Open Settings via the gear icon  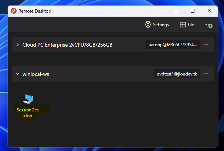[x=148, y=24]
